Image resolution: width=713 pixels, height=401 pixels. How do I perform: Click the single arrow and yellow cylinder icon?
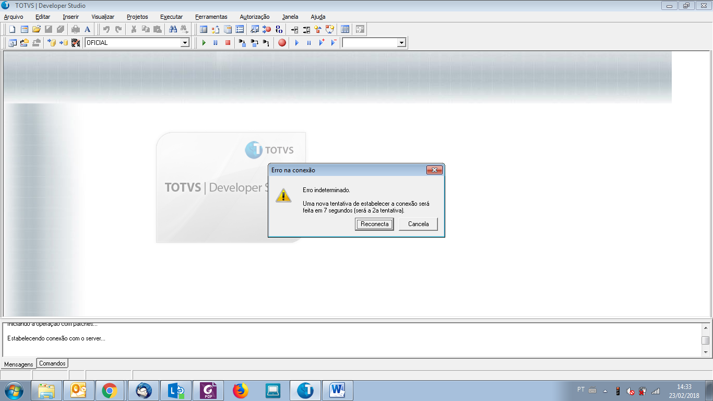point(64,42)
